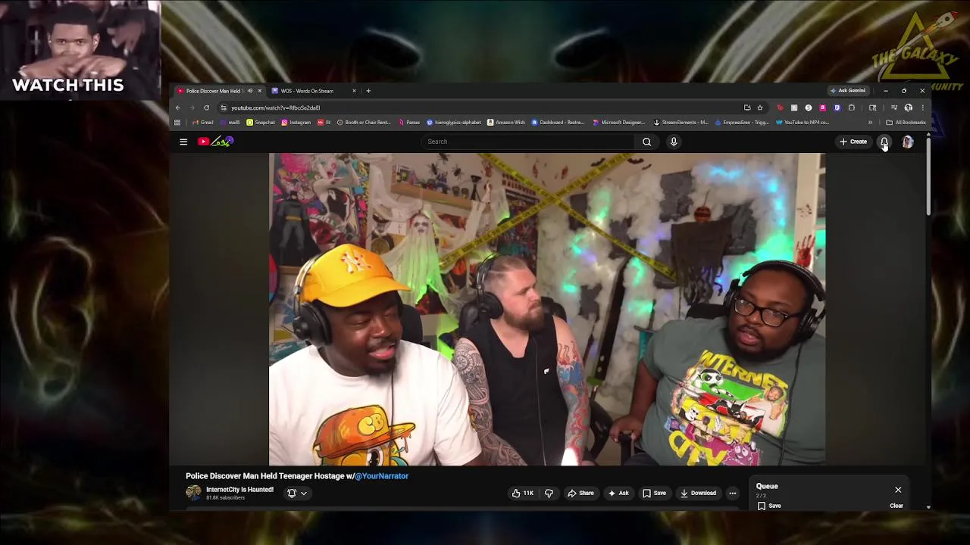
Task: Open YouTube to MP4 bookmark
Action: [802, 122]
